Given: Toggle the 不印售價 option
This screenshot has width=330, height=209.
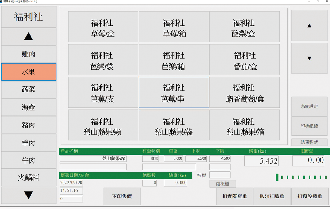Looking at the screenshot, I should tap(122, 196).
